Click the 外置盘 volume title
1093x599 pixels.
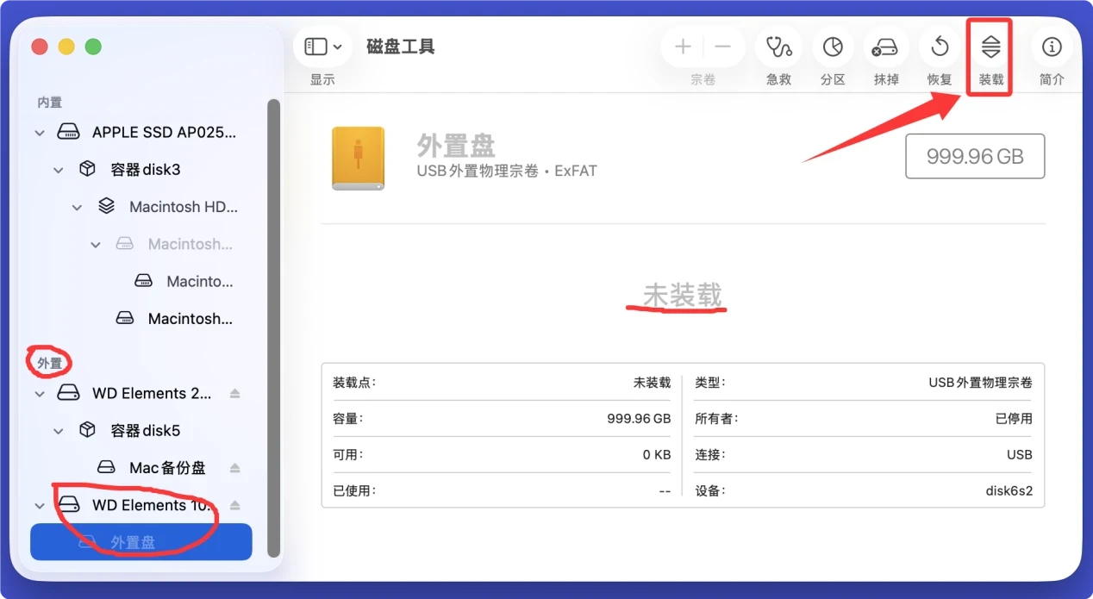[x=456, y=145]
